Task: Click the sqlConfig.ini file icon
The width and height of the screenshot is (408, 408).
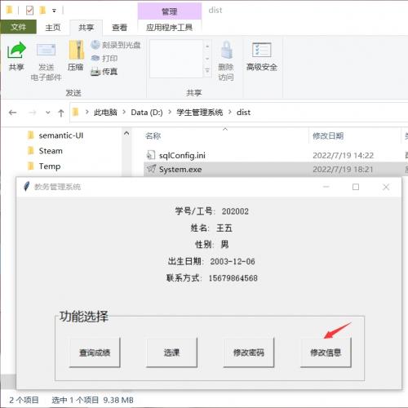Action: 151,155
